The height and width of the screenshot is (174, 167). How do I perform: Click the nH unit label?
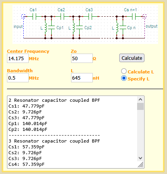(x=96, y=78)
